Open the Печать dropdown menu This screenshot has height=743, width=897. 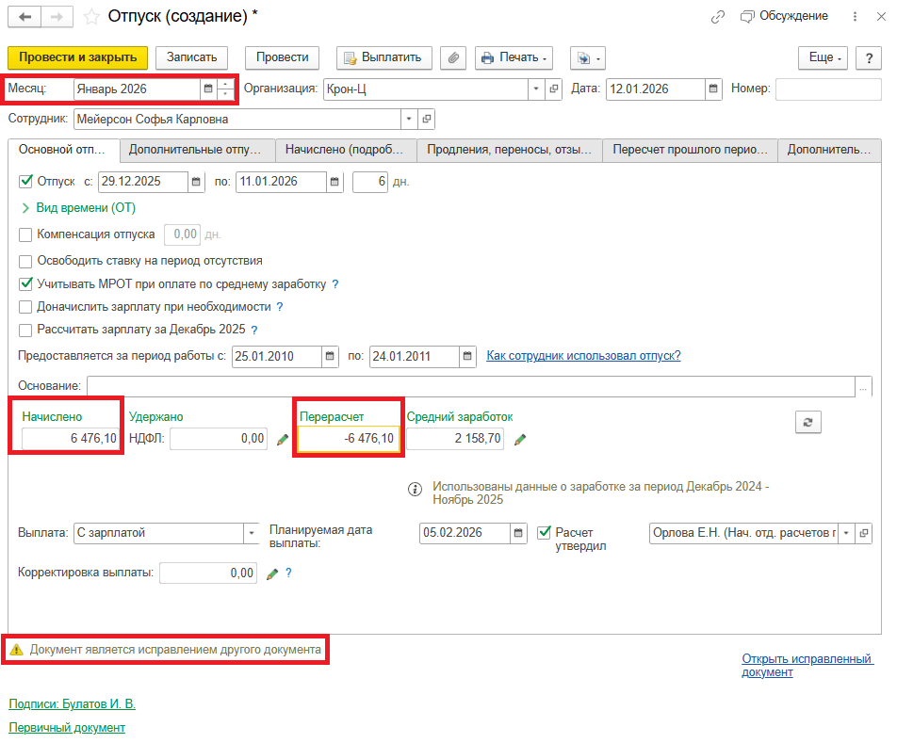pos(513,57)
